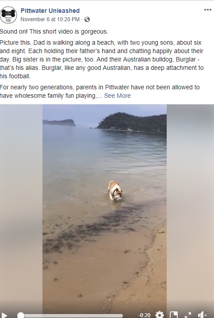Viewport: 214px width, 318px height.
Task: Unmute the video sound
Action: point(202,315)
